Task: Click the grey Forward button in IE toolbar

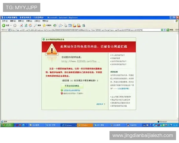Action: coord(15,25)
